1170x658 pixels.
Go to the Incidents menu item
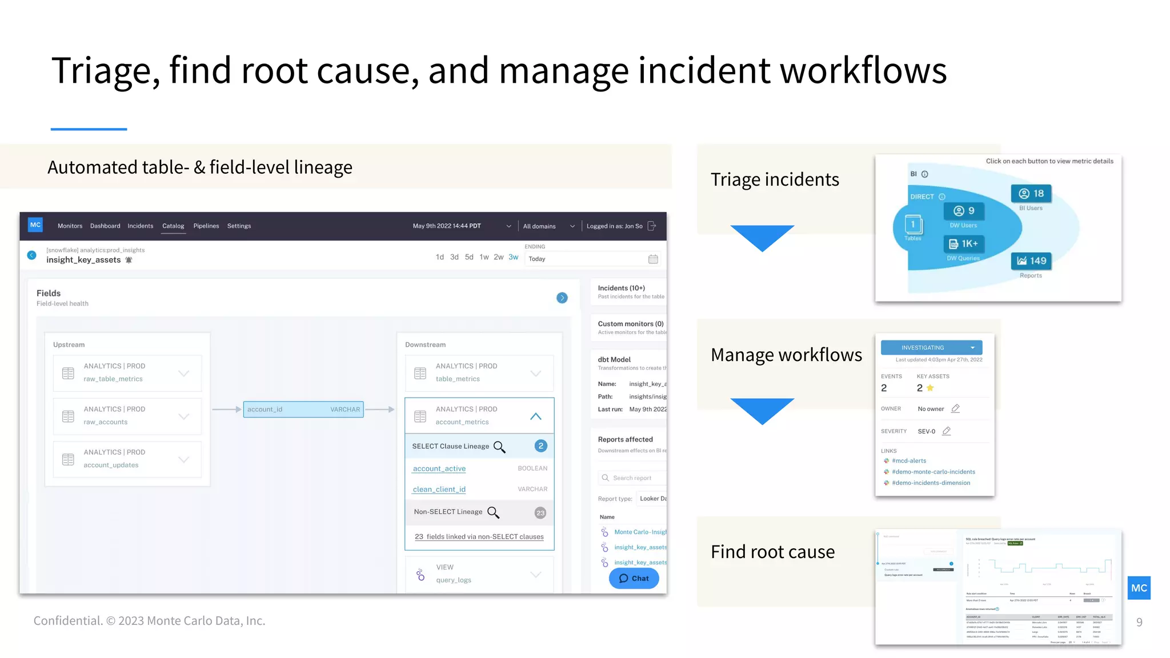click(141, 226)
